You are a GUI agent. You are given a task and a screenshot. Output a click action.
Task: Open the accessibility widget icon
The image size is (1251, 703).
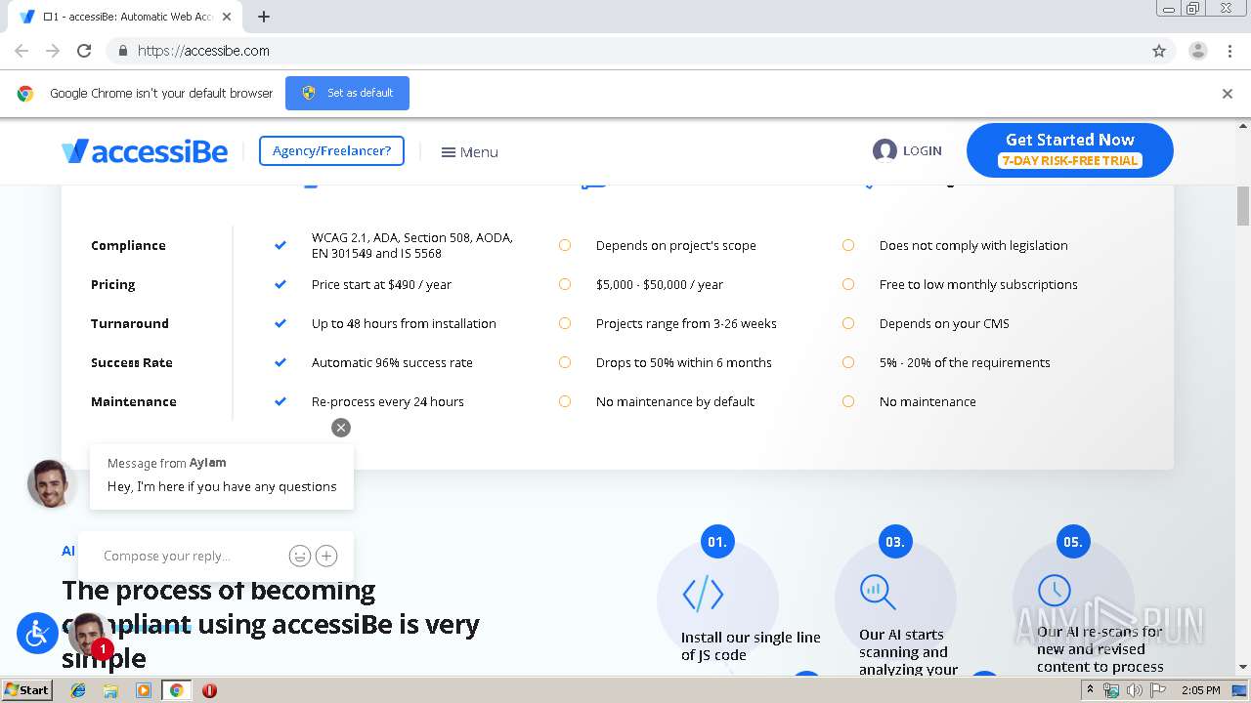37,634
